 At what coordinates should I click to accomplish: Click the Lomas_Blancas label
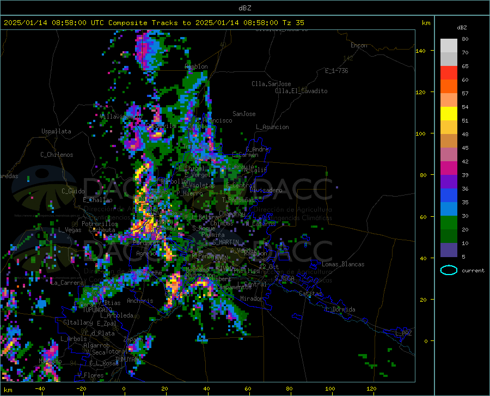point(343,264)
